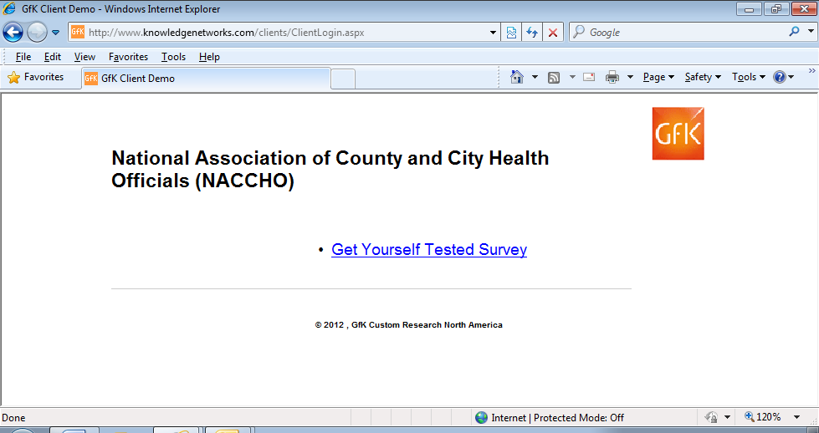This screenshot has height=433, width=819.
Task: Open the command bar Tools dropdown
Action: pos(749,77)
